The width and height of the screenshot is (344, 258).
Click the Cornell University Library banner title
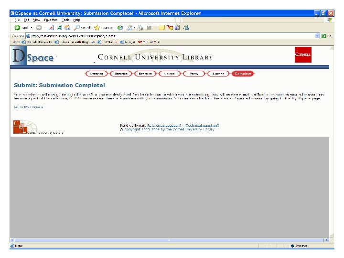155,57
